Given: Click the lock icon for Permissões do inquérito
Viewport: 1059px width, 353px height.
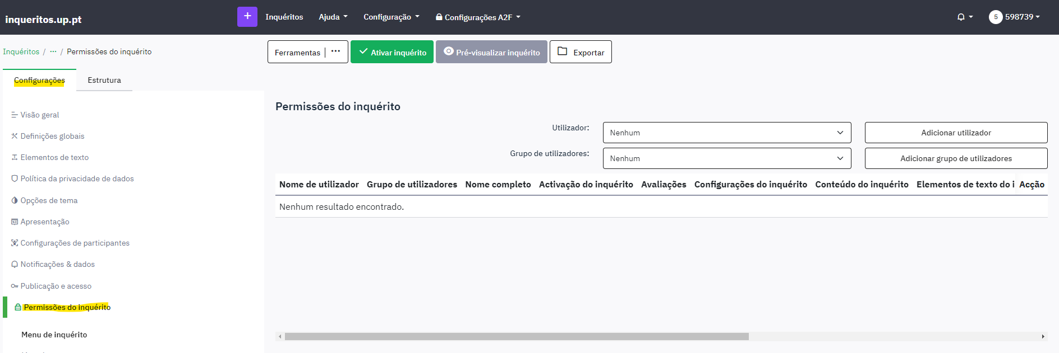Looking at the screenshot, I should (18, 307).
